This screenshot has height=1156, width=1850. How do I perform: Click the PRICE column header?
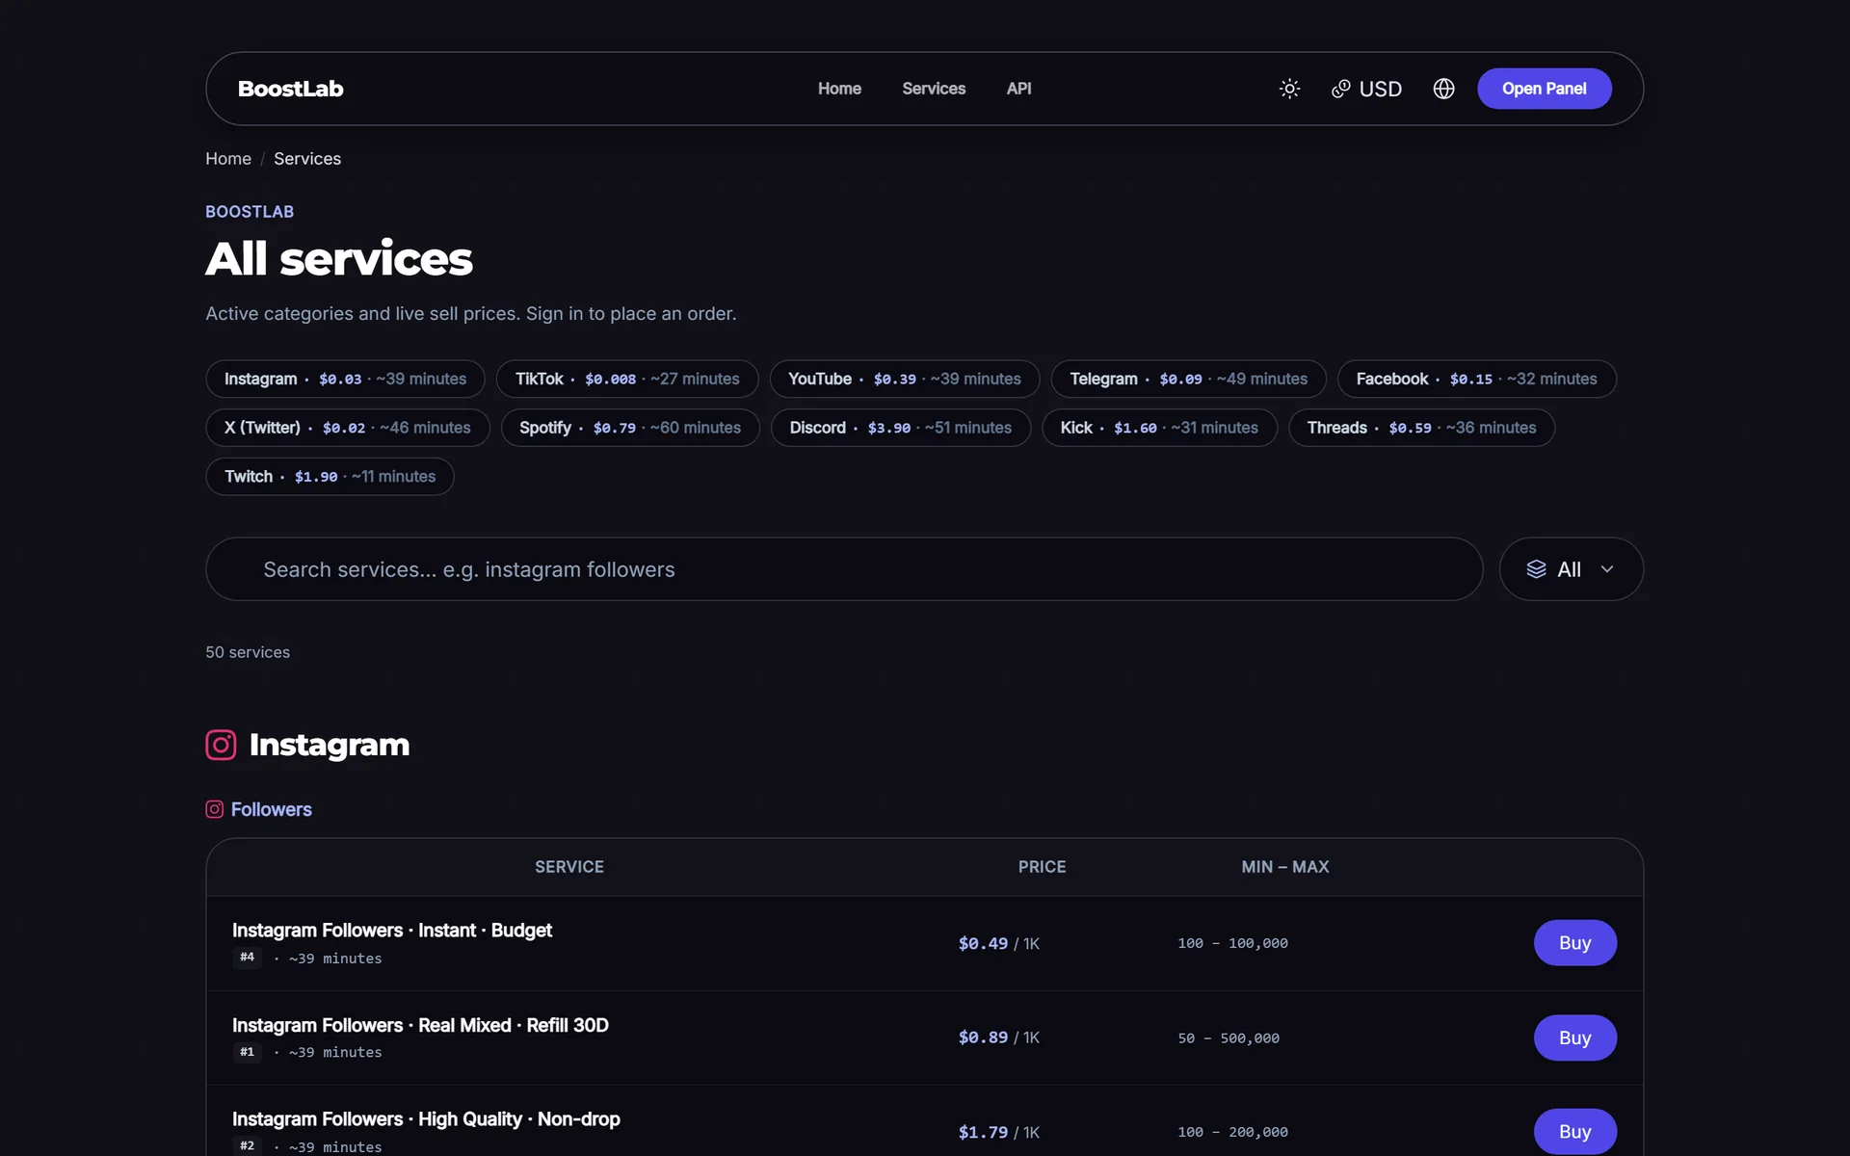(1042, 867)
